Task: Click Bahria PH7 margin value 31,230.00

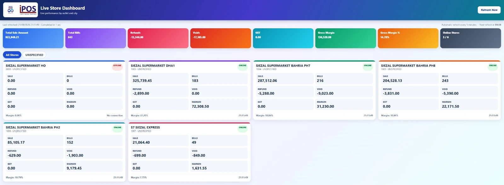Action: [325, 106]
